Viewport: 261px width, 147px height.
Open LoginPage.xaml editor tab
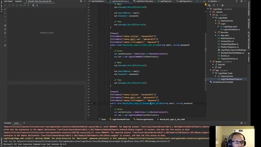tap(165, 1)
